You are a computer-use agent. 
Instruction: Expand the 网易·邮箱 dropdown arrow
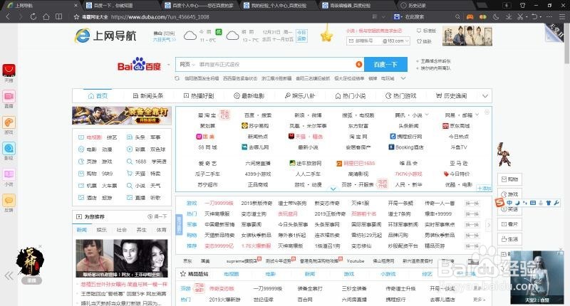point(477,115)
